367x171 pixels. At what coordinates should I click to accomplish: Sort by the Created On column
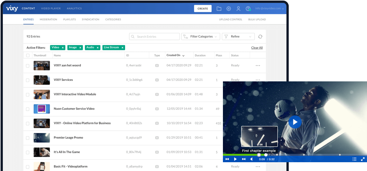(175, 55)
